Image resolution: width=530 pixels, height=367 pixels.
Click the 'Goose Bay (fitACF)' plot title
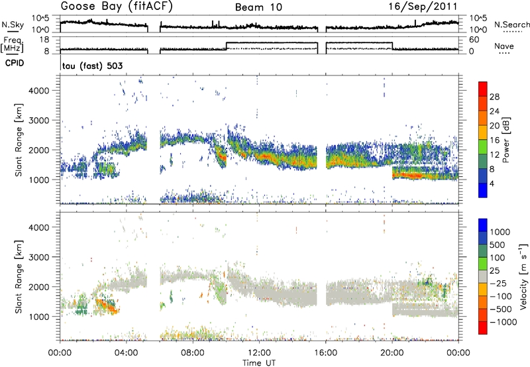click(x=117, y=7)
